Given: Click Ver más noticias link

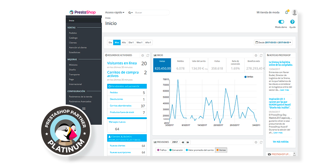Looking at the screenshot, I should (280, 142).
